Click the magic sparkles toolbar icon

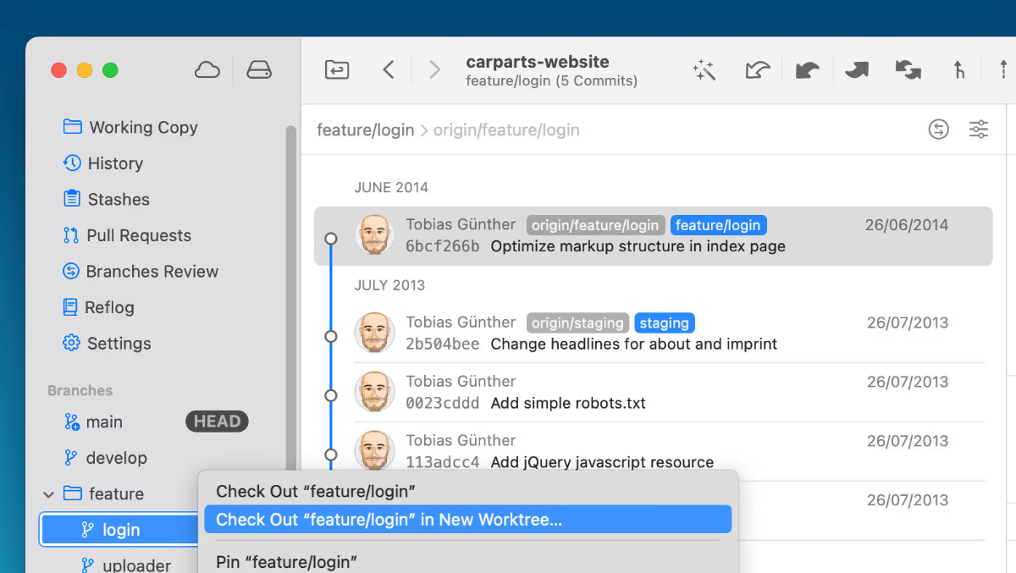704,70
